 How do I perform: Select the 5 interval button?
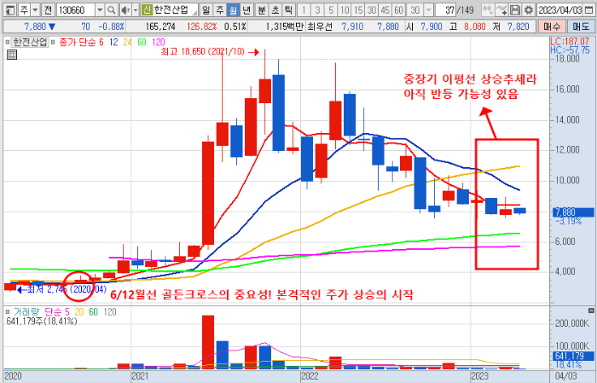pyautogui.click(x=331, y=10)
